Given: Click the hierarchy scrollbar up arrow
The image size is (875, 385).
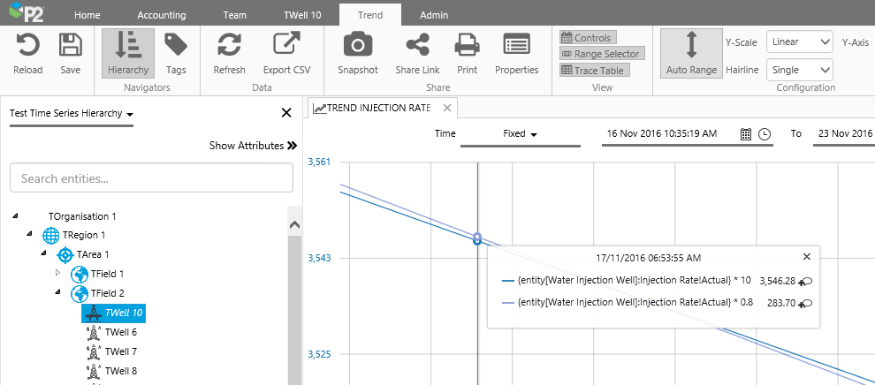Looking at the screenshot, I should point(294,225).
